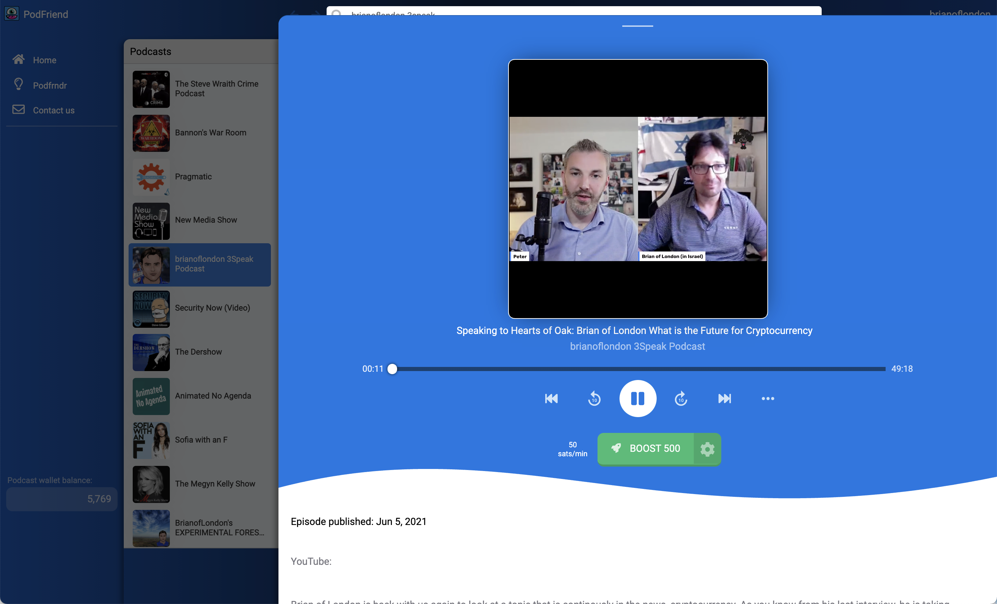
Task: Click Sofia with an F cover art
Action: (151, 440)
